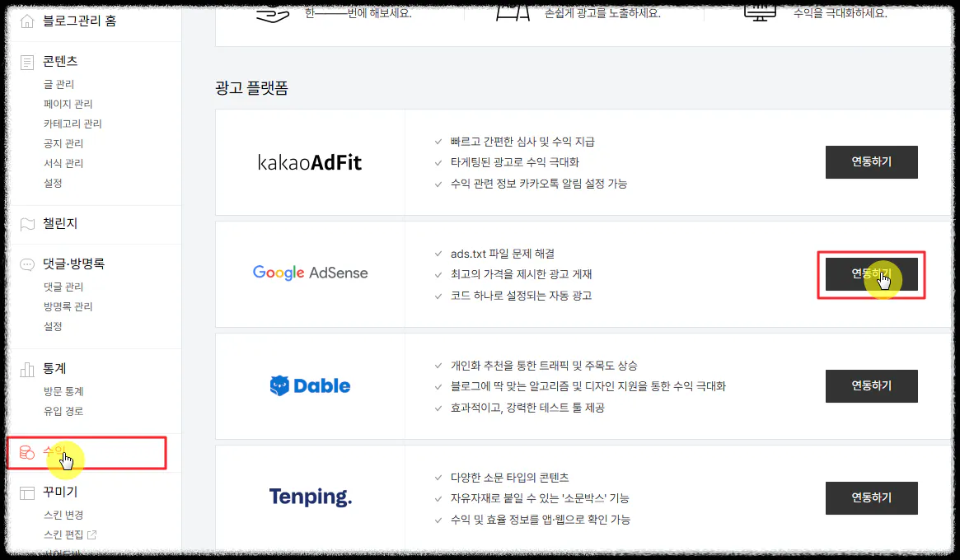
Task: Click the home icon beside 블로그관리 홈
Action: click(27, 21)
